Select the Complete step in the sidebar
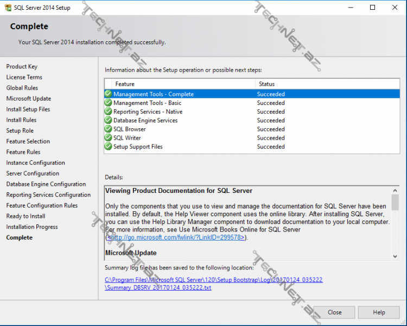The image size is (407, 326). tap(20, 237)
